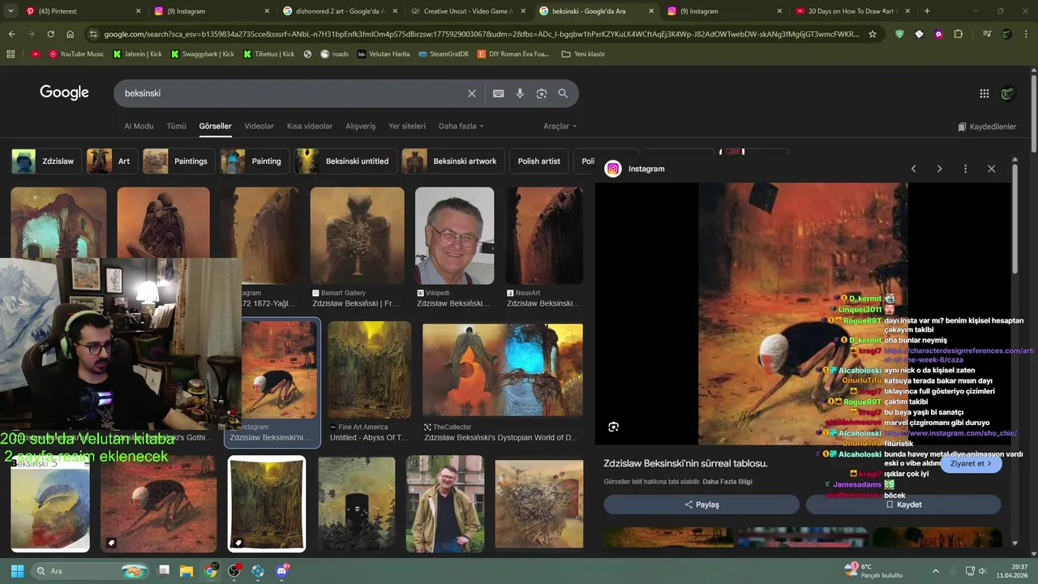Click the Google logo

click(64, 92)
